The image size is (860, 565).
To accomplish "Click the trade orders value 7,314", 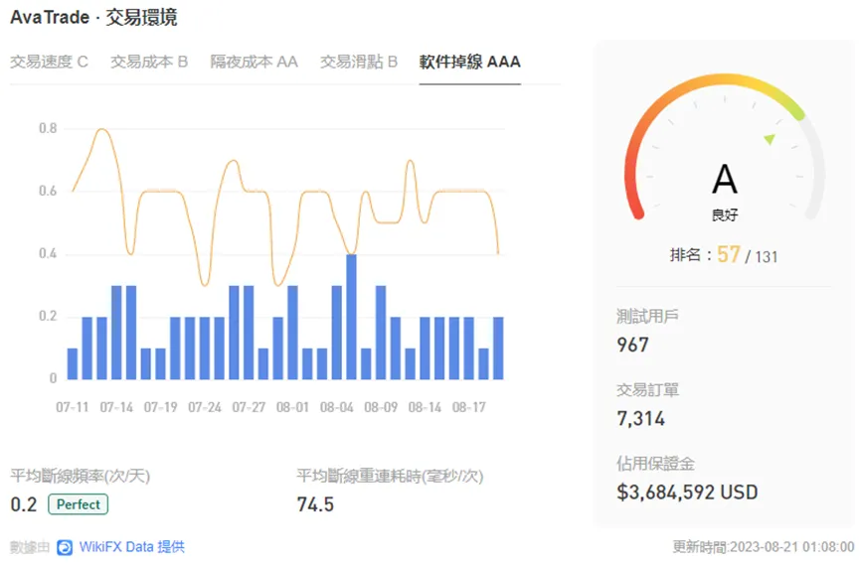I will 640,419.
